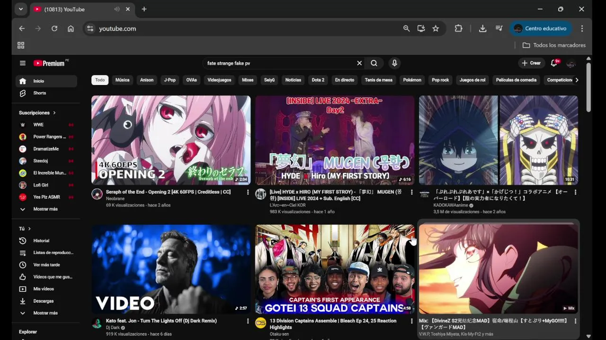Open Lofi Girl subscription channel
Image resolution: width=606 pixels, height=340 pixels.
[46, 185]
